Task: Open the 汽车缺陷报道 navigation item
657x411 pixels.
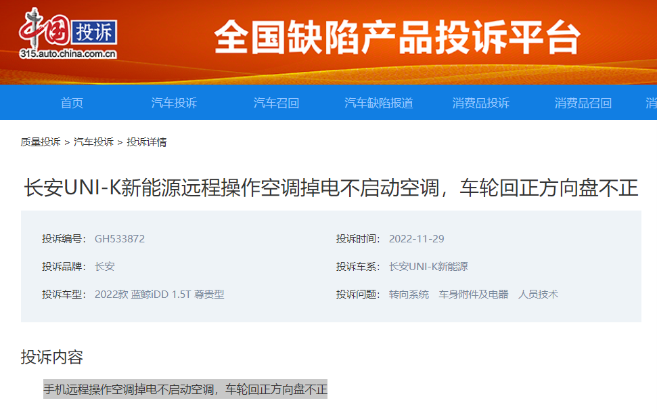Action: [x=379, y=102]
